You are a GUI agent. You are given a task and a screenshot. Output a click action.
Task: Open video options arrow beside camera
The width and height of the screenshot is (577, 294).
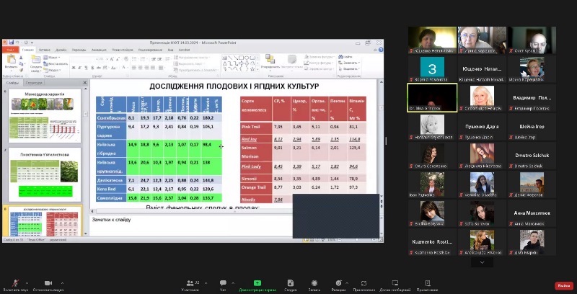coord(62,283)
